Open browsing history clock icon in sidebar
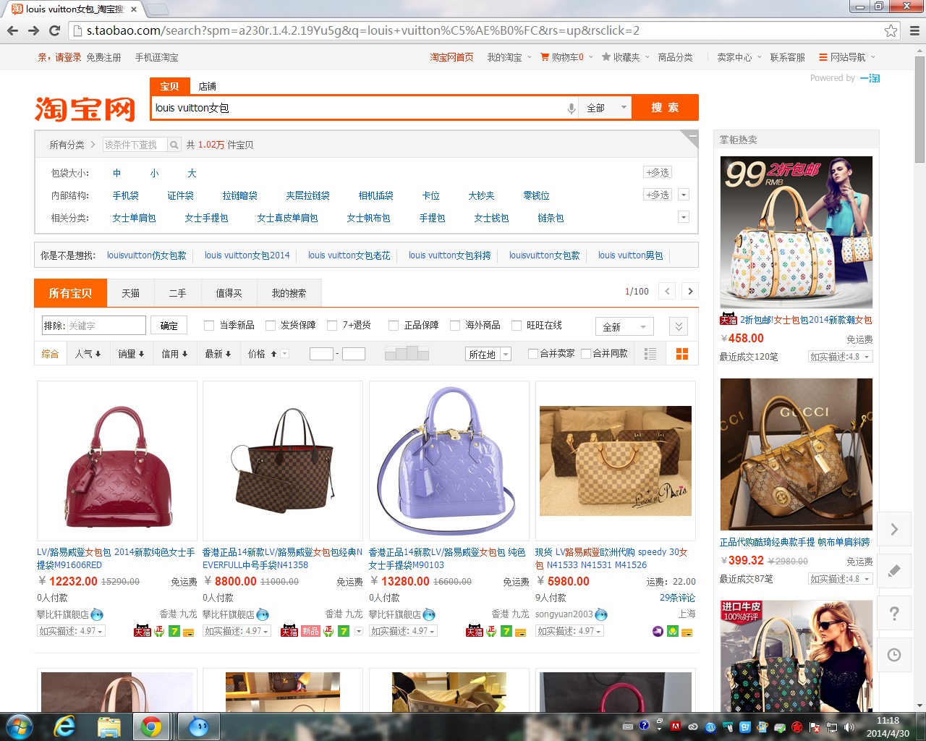The image size is (926, 741). pos(894,655)
